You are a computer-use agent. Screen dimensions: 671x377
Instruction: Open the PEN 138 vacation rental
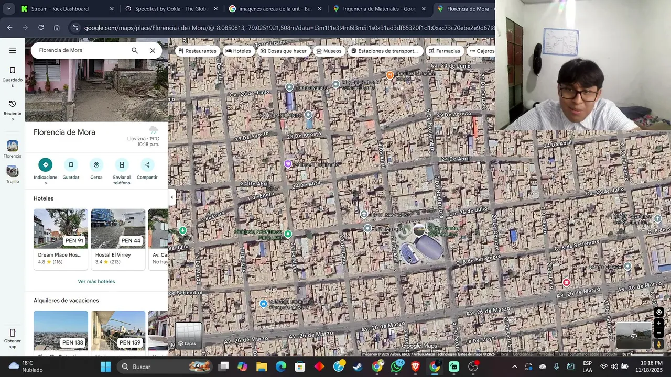click(x=61, y=330)
